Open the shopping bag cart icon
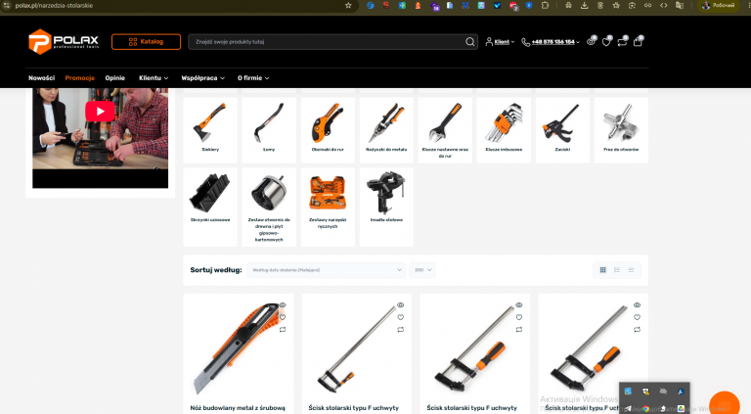751x414 pixels. (638, 42)
